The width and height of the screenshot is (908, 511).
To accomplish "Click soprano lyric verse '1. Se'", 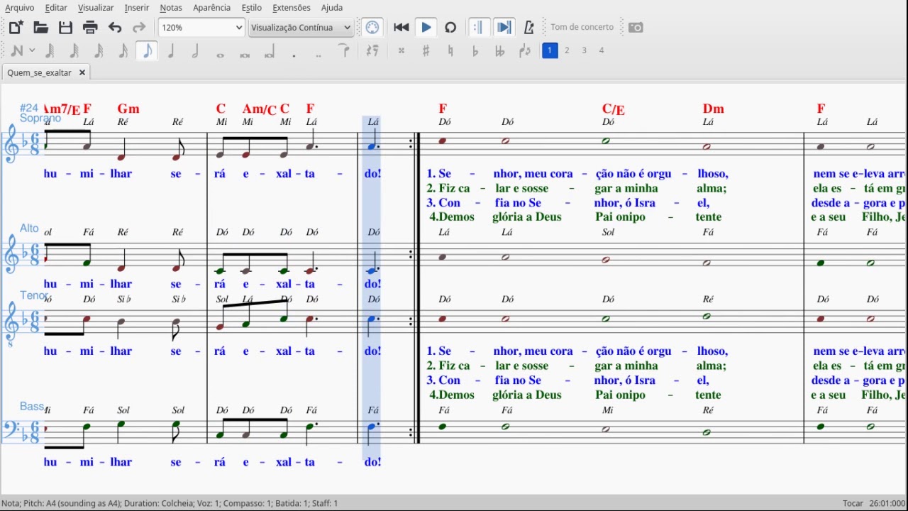I will click(x=439, y=173).
